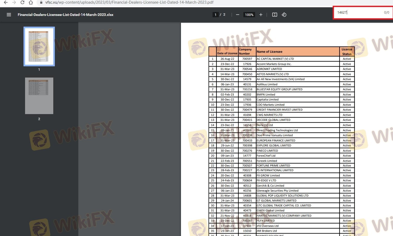Select 'Capitalia Limited' cell
Viewport: 393px width, 236px height.
298,100
